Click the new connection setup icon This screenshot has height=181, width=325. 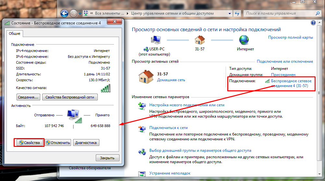pyautogui.click(x=142, y=106)
